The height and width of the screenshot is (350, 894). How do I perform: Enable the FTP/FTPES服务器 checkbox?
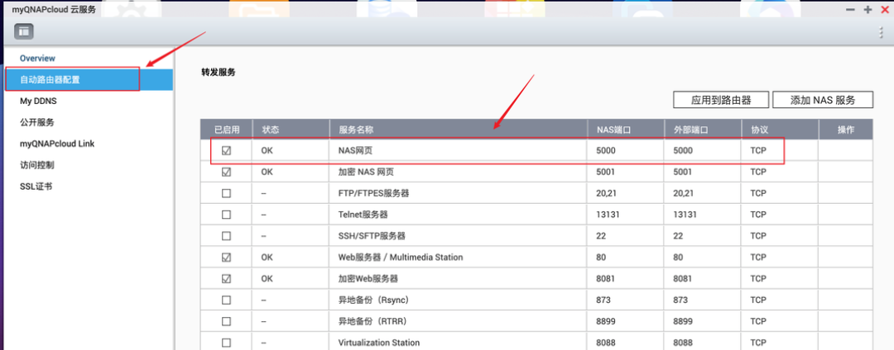click(x=226, y=193)
